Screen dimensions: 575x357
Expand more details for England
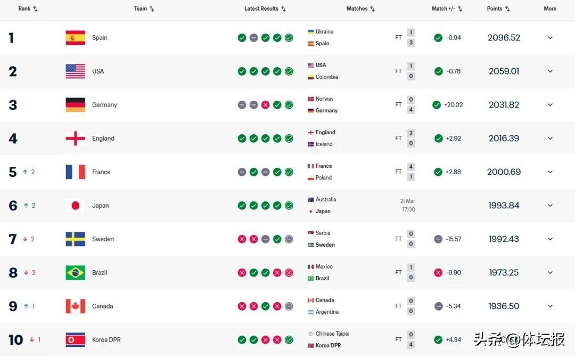point(550,139)
